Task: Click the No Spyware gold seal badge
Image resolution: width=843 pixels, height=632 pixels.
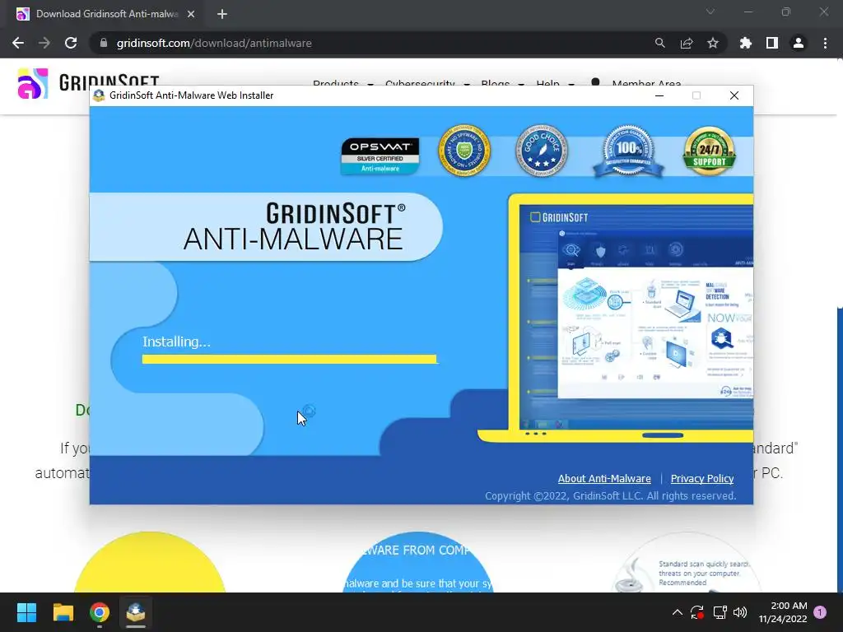Action: click(x=464, y=151)
